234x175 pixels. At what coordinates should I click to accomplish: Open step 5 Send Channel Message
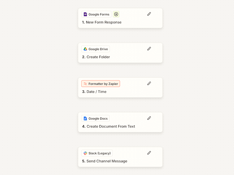pyautogui.click(x=105, y=161)
